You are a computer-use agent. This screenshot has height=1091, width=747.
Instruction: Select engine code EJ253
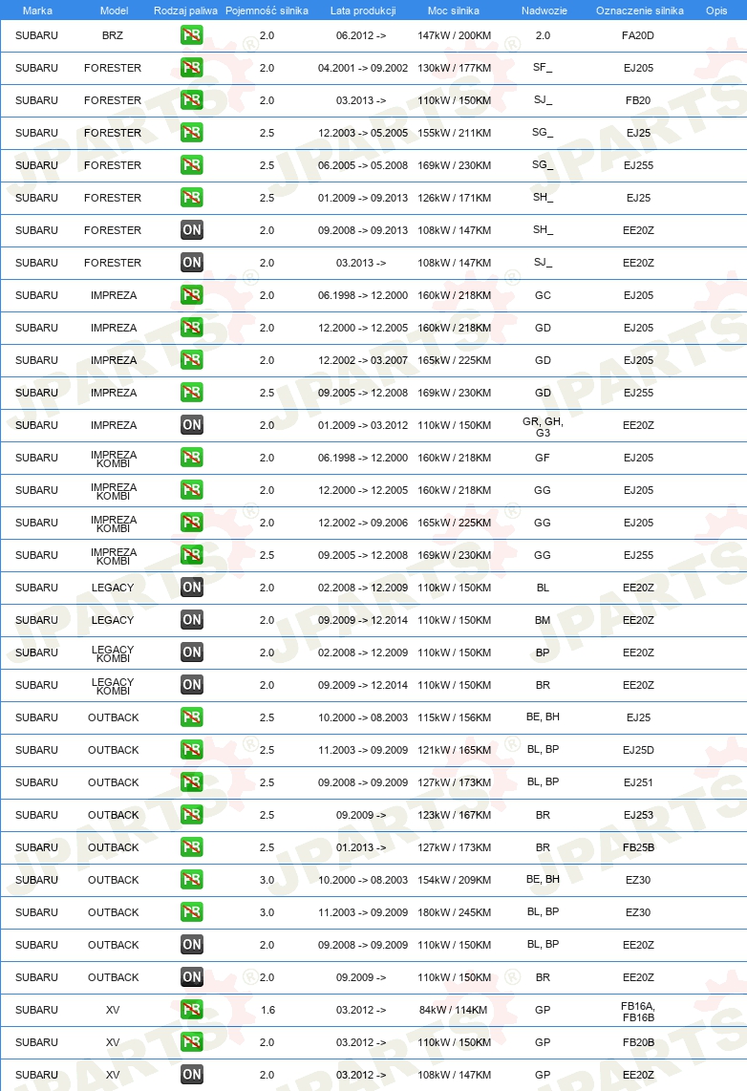(638, 815)
